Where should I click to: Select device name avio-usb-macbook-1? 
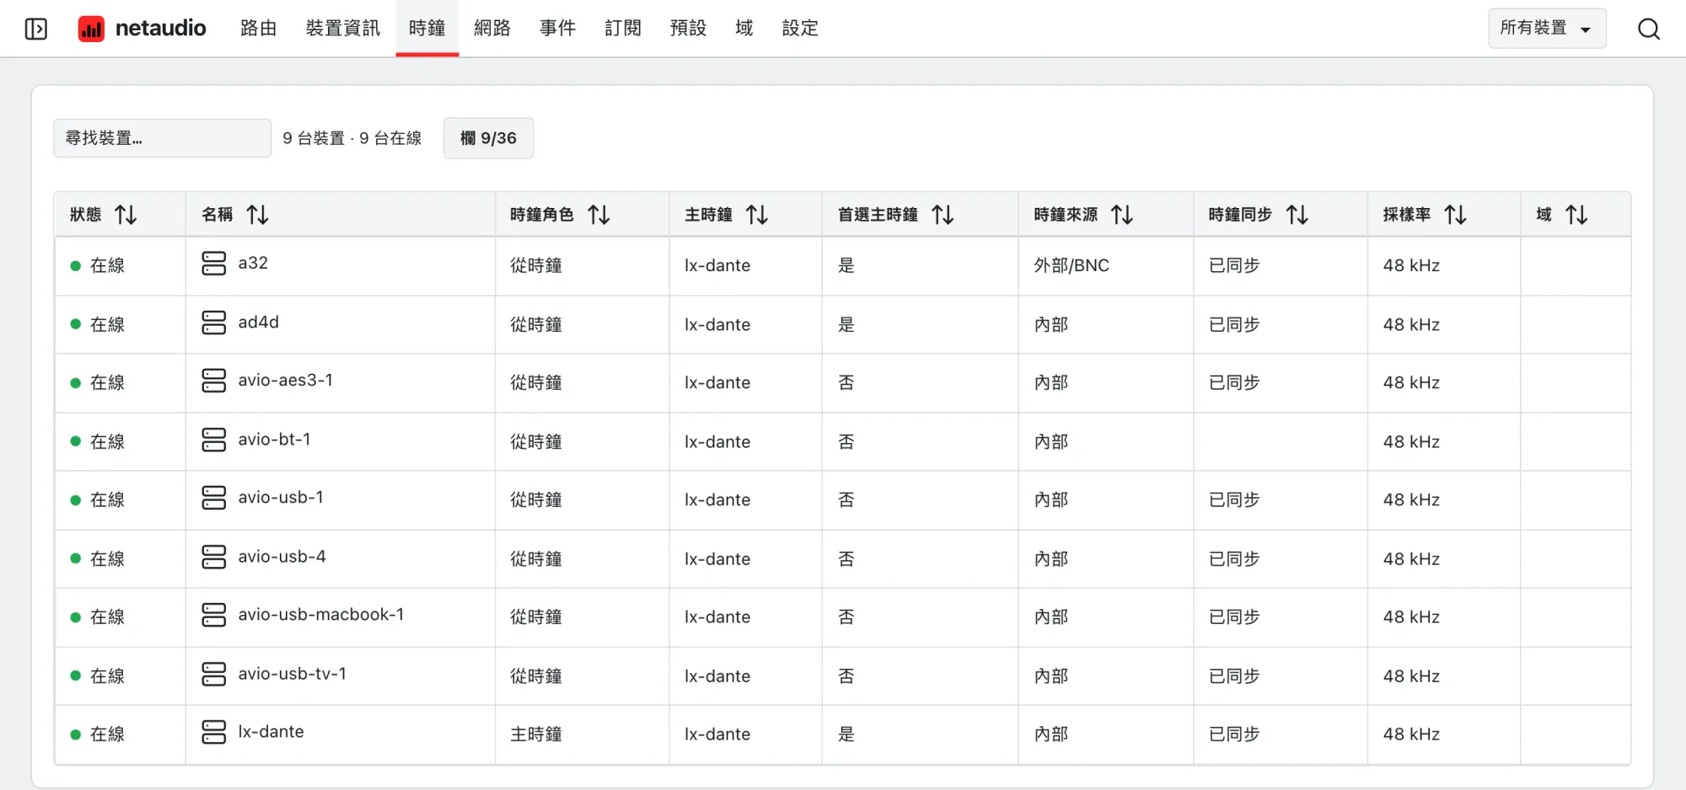click(x=321, y=615)
